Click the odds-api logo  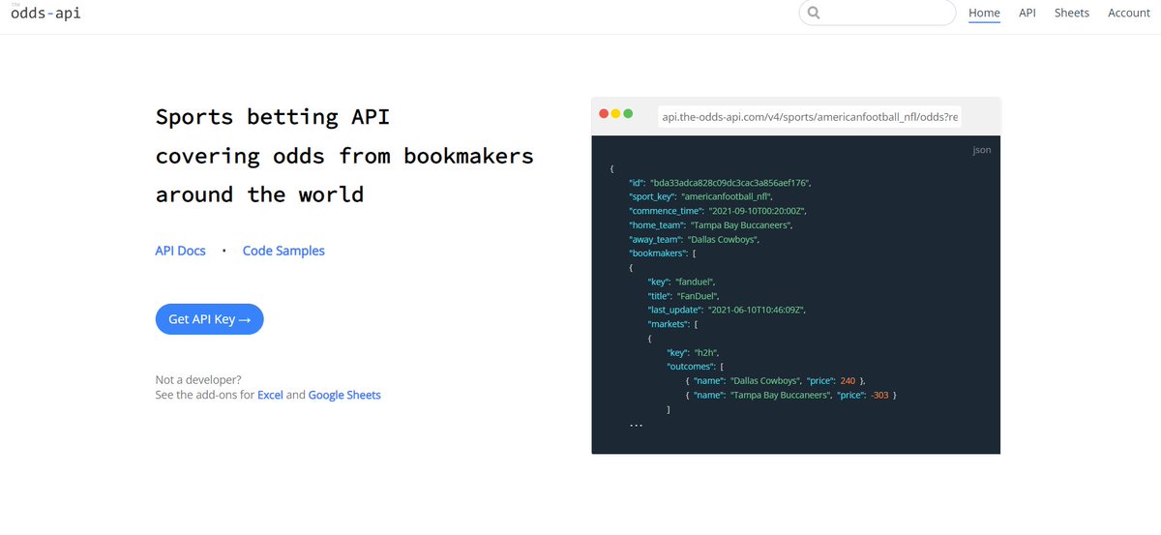pyautogui.click(x=45, y=13)
